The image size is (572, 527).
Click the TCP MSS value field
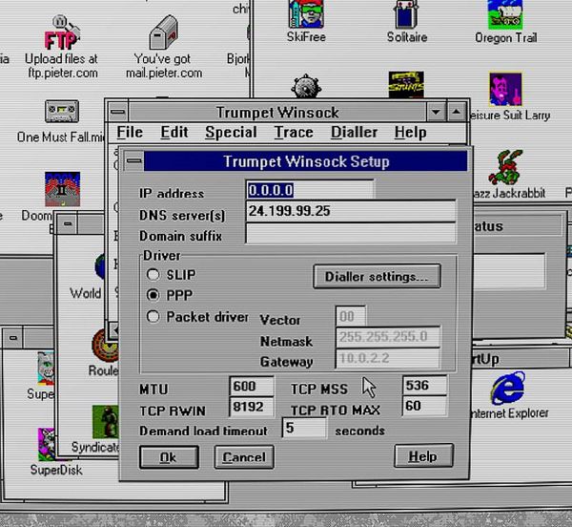coord(424,386)
